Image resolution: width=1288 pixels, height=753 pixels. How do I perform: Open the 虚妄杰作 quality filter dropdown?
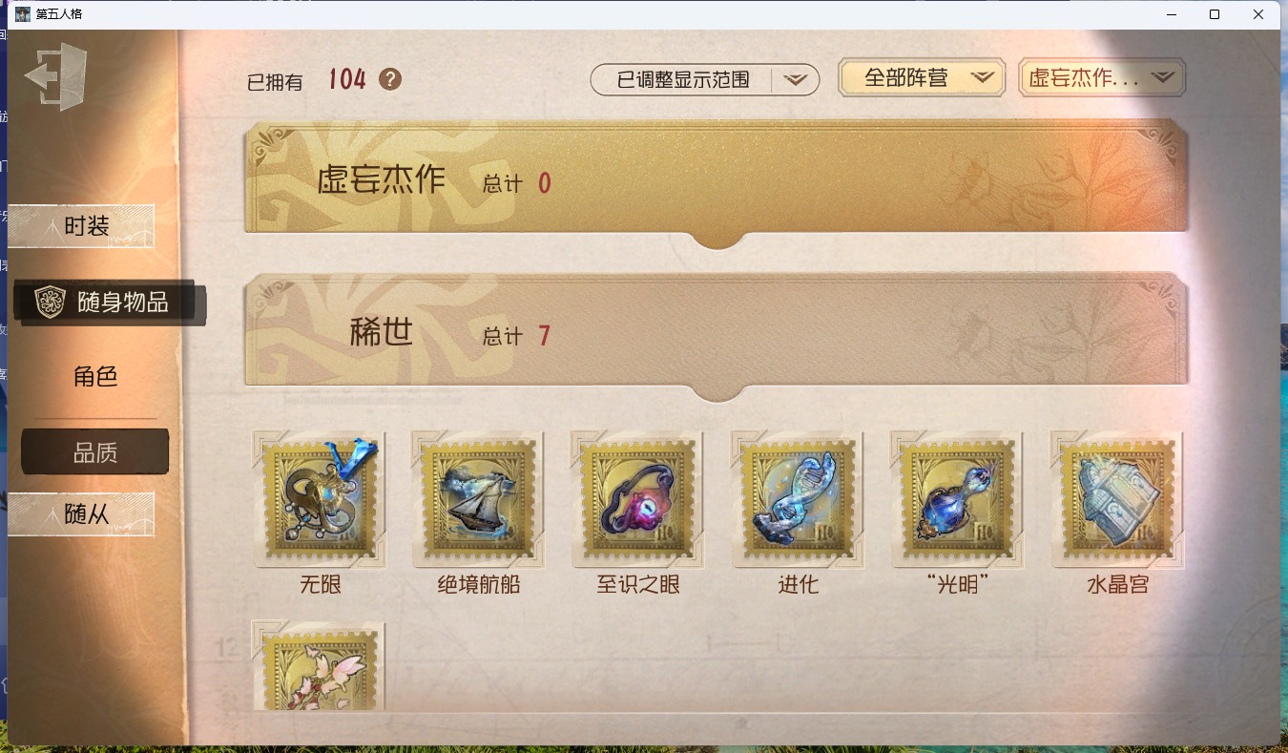(x=1102, y=78)
